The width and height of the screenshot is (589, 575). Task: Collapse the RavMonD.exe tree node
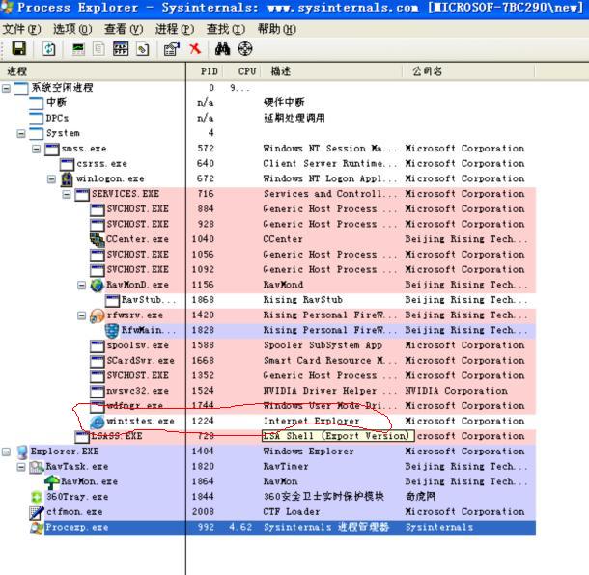pos(81,285)
